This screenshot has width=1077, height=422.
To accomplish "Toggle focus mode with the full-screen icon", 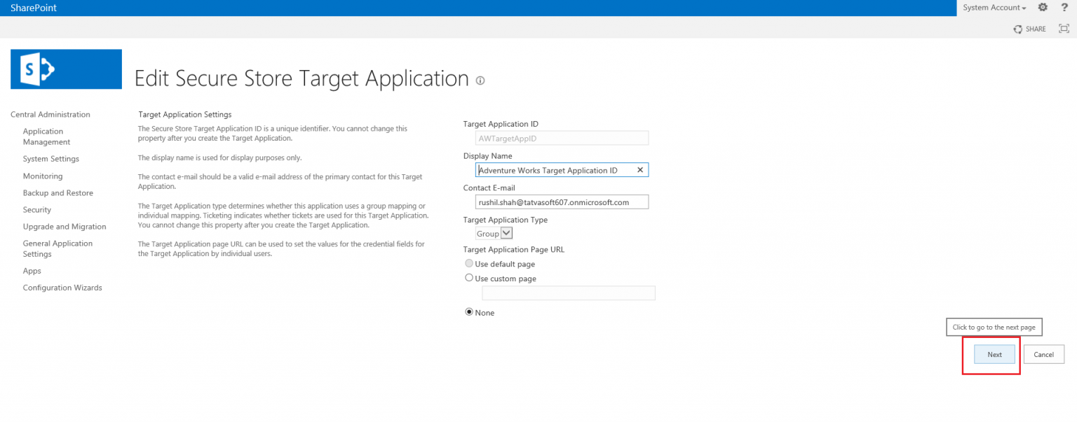I will click(x=1064, y=29).
